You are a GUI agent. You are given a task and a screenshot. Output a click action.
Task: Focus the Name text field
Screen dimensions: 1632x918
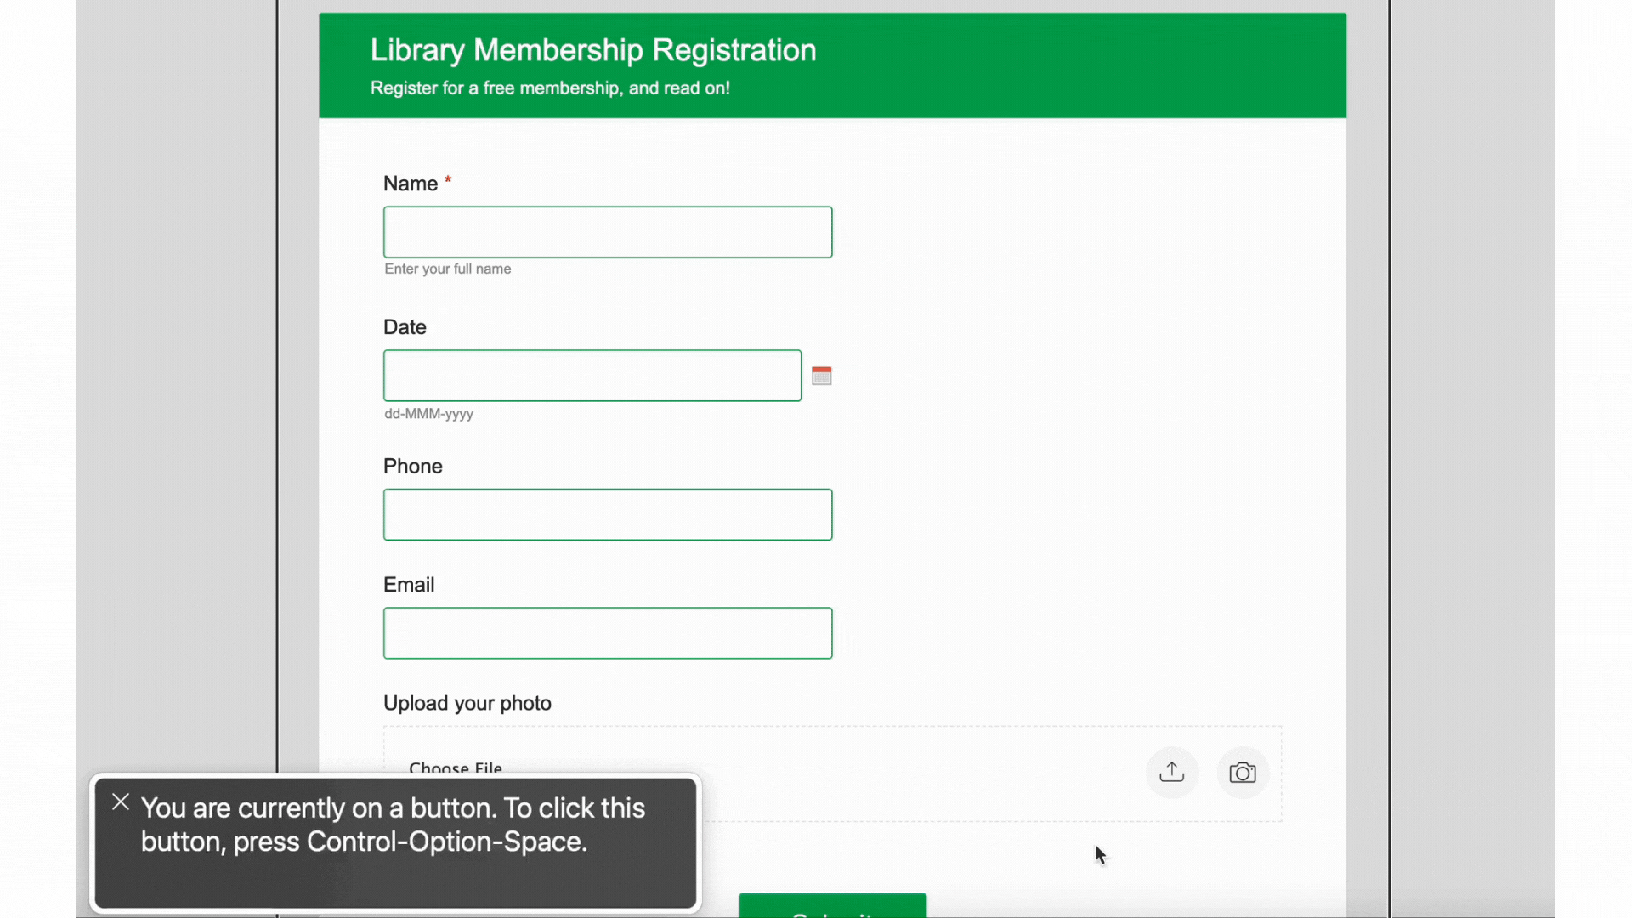(607, 232)
